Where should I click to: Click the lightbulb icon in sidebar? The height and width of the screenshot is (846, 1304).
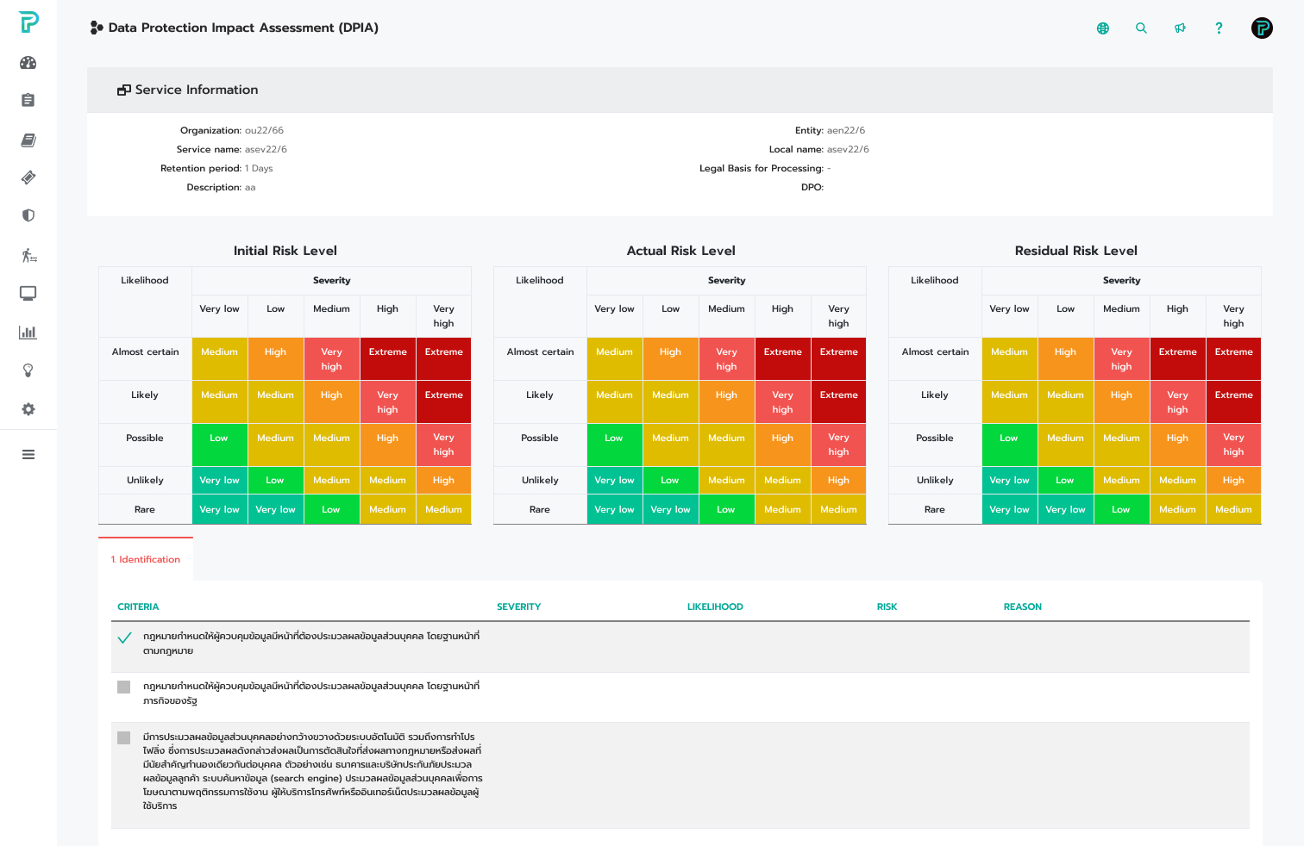28,370
